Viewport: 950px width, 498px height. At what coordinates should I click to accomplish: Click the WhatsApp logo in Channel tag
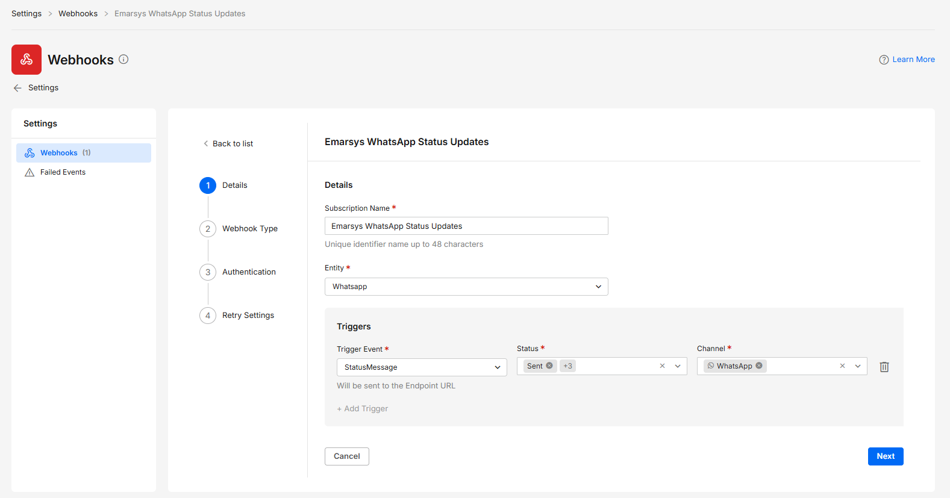(x=711, y=366)
